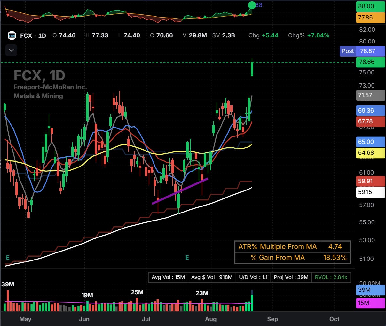Click the earnings E marker near late July
This screenshot has height=326, width=386.
click(x=187, y=258)
